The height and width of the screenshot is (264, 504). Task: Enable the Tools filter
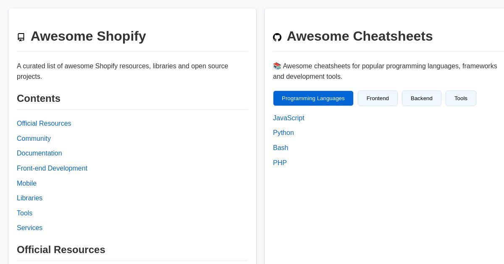pos(461,98)
